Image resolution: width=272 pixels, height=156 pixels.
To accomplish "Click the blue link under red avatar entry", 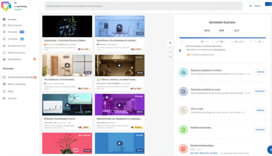I will 204,153.
